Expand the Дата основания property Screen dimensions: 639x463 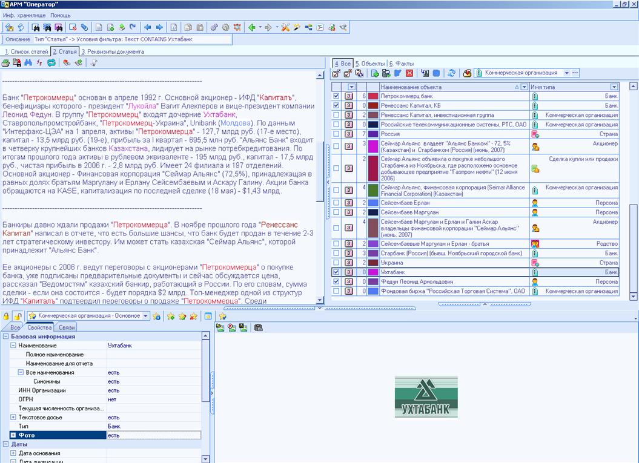(13, 453)
